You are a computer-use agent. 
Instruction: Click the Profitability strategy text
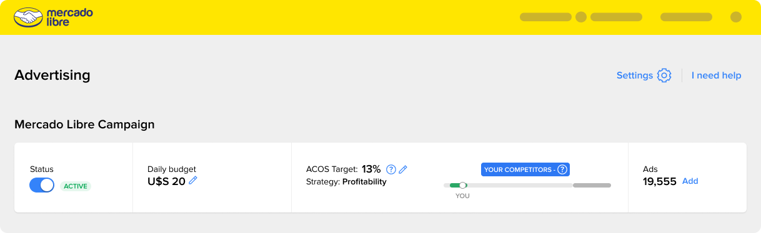point(364,182)
